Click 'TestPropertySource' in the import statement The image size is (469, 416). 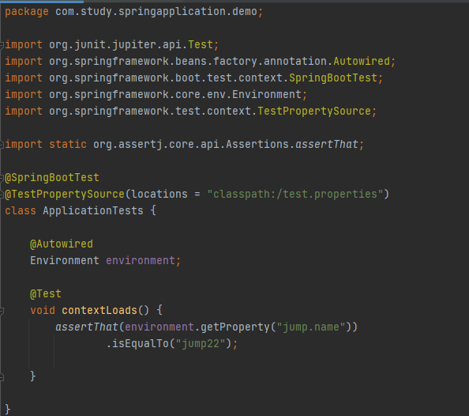point(314,112)
